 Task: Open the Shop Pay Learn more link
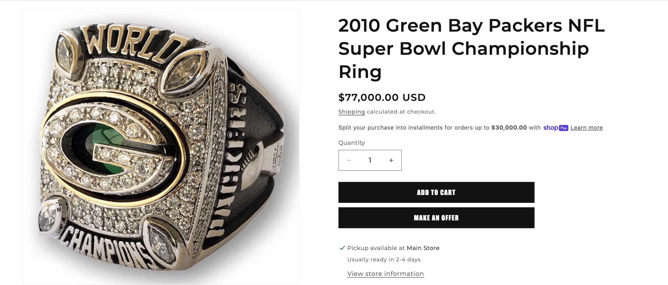pos(586,128)
